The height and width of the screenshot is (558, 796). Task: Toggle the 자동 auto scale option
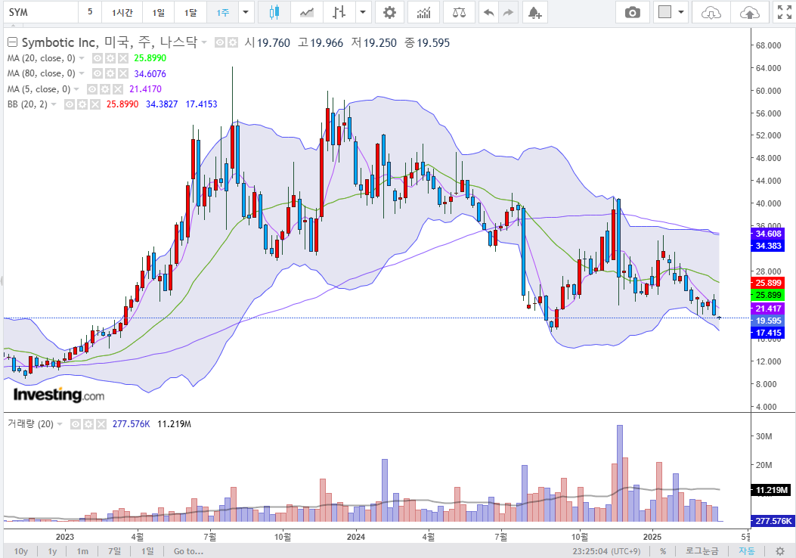point(746,551)
